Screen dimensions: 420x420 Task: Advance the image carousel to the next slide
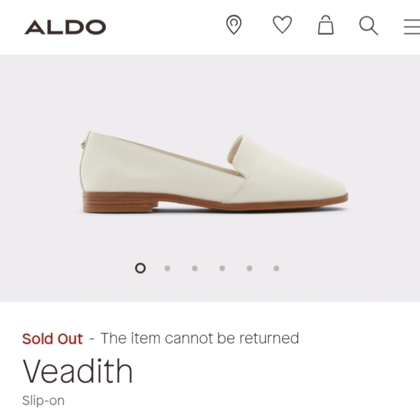[166, 268]
